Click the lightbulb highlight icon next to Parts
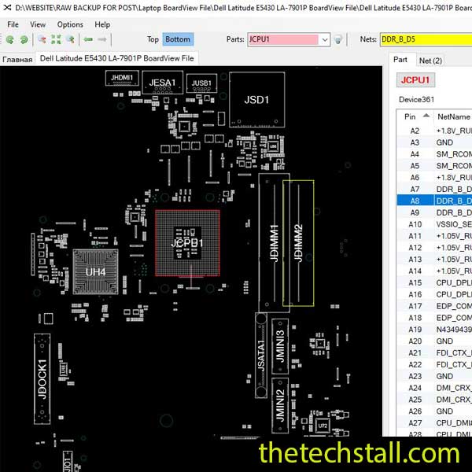The width and height of the screenshot is (472, 472). tap(338, 39)
